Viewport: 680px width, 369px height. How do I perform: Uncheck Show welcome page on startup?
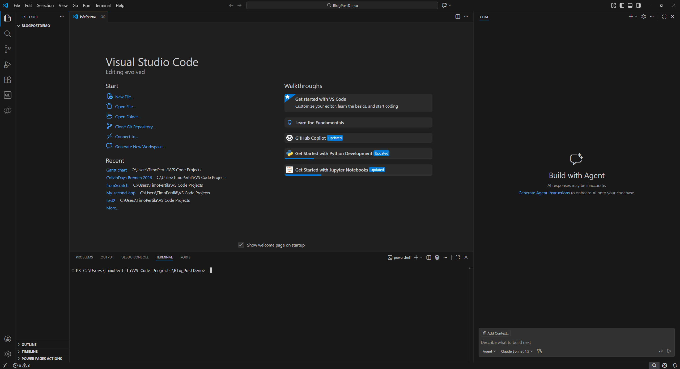(x=241, y=245)
